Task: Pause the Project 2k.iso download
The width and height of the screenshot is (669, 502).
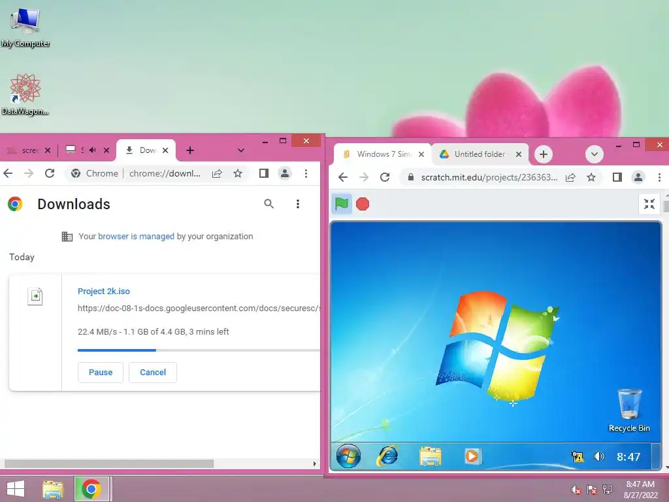Action: pos(101,372)
